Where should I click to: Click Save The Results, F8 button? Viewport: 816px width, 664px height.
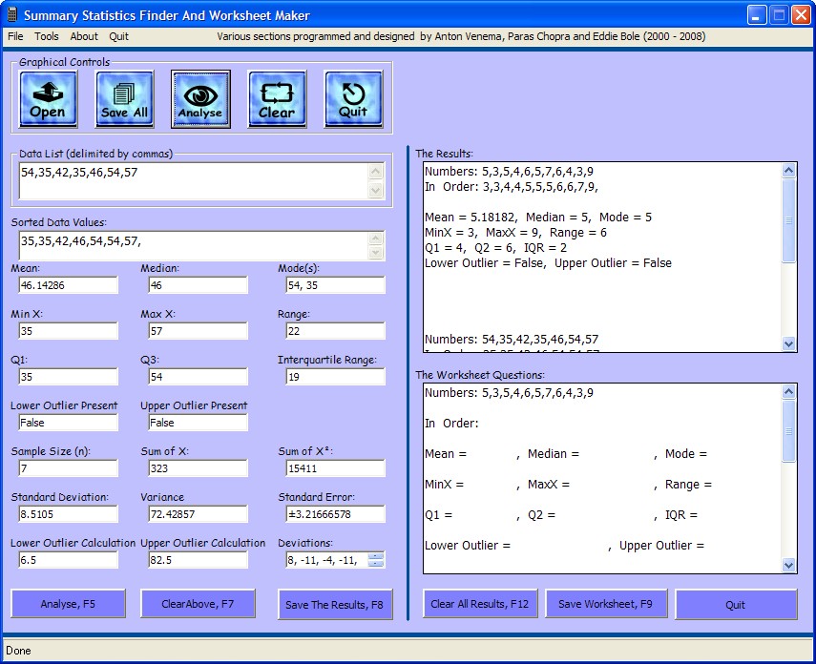tap(335, 604)
